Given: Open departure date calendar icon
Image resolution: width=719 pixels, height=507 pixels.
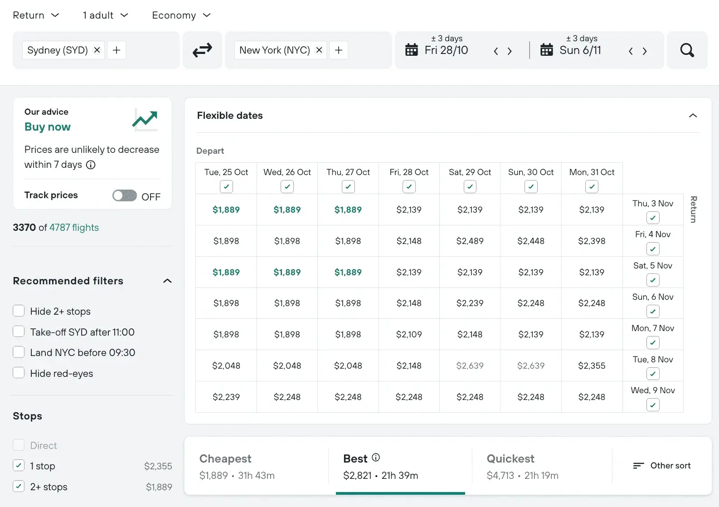Looking at the screenshot, I should pos(412,50).
